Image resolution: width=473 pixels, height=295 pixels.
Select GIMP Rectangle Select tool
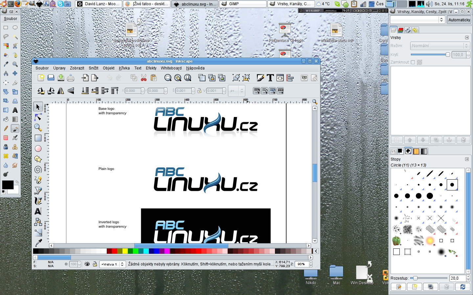6,28
